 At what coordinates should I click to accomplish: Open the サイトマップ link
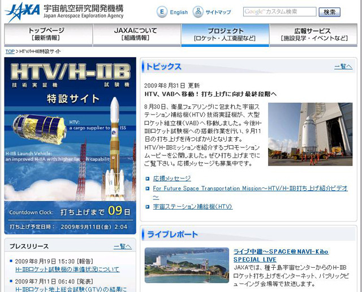pyautogui.click(x=218, y=12)
